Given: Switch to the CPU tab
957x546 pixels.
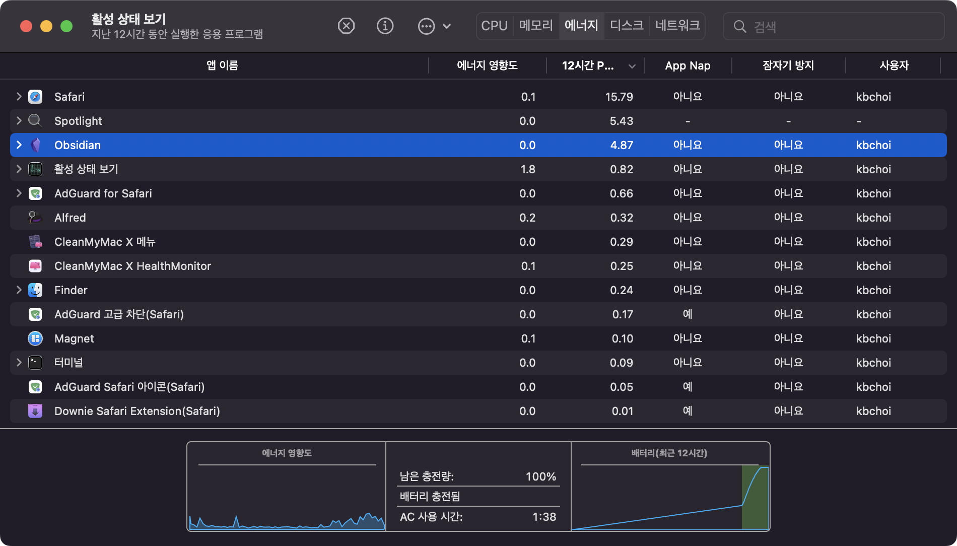Looking at the screenshot, I should point(494,26).
